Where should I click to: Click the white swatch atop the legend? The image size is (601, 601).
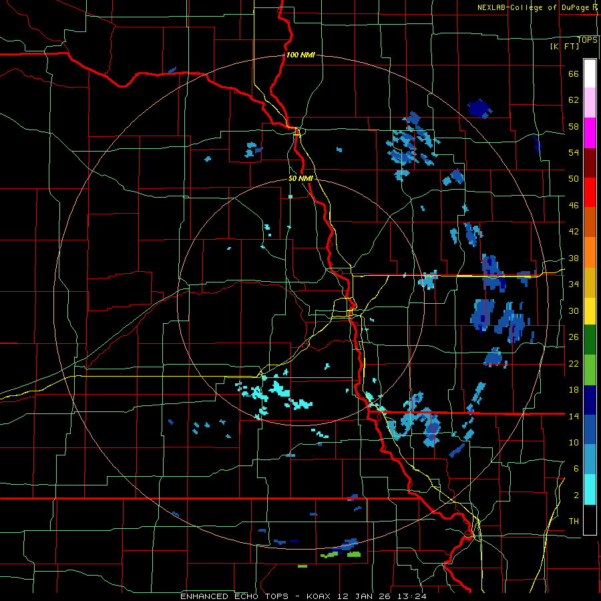point(590,73)
